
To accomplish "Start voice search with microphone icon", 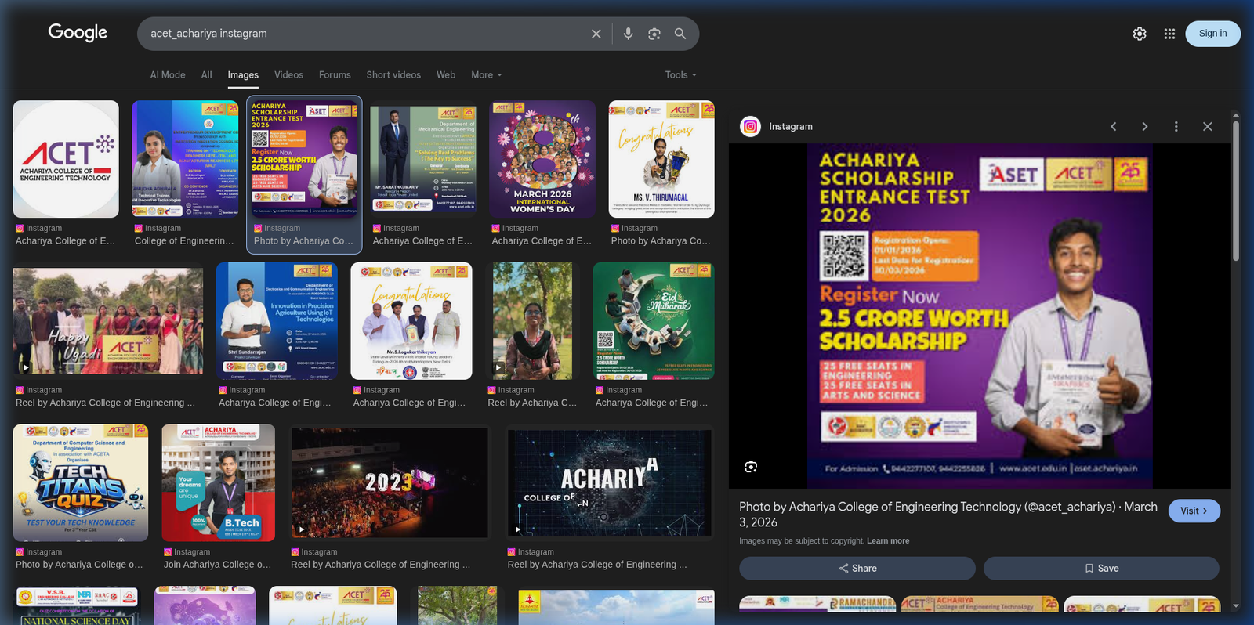I will pyautogui.click(x=628, y=34).
